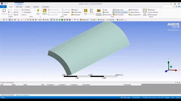
Task: Open Key Assignments
Action: [135, 15]
